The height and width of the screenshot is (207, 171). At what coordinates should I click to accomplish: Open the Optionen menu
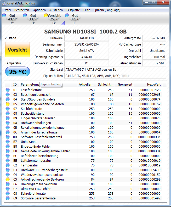39,10
